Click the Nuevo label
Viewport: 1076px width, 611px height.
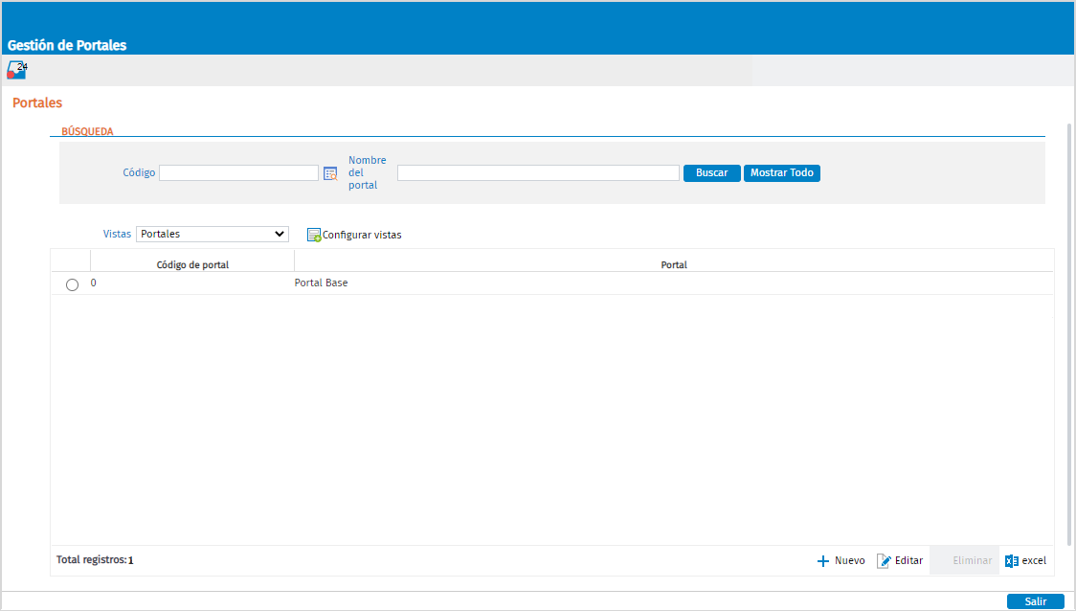849,561
